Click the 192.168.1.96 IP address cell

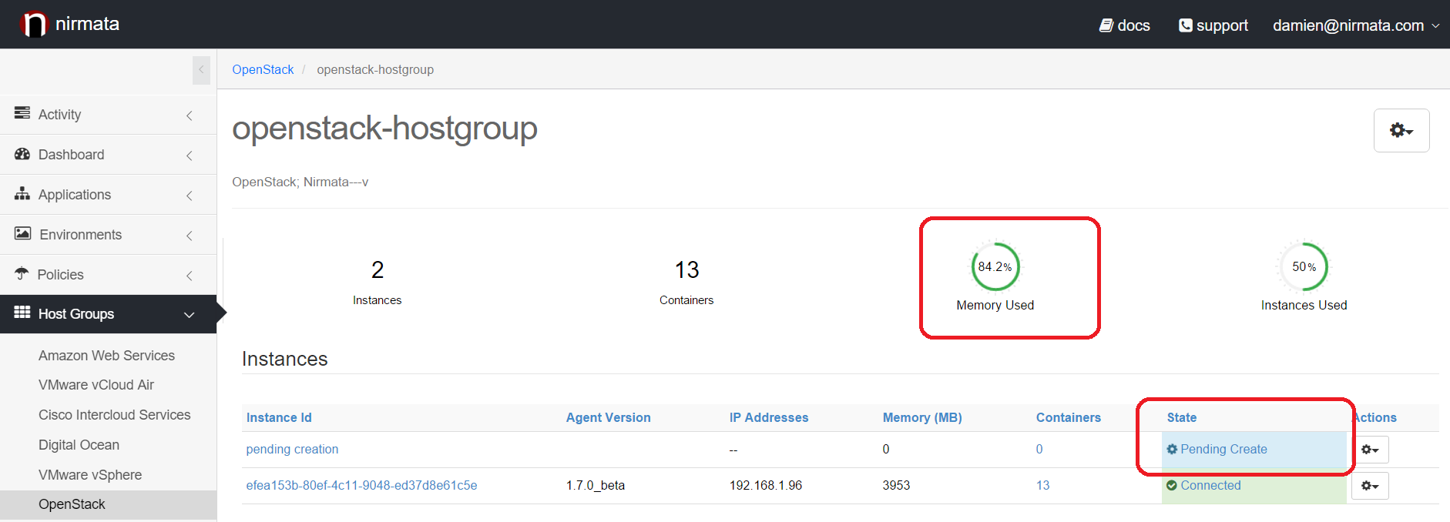[766, 485]
